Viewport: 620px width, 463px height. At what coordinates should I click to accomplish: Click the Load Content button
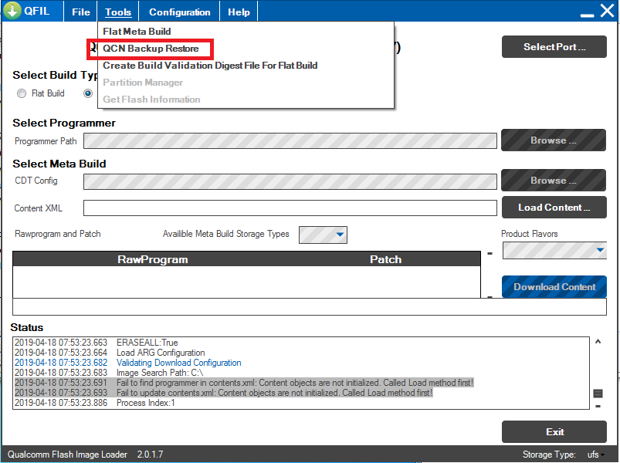[x=554, y=208]
